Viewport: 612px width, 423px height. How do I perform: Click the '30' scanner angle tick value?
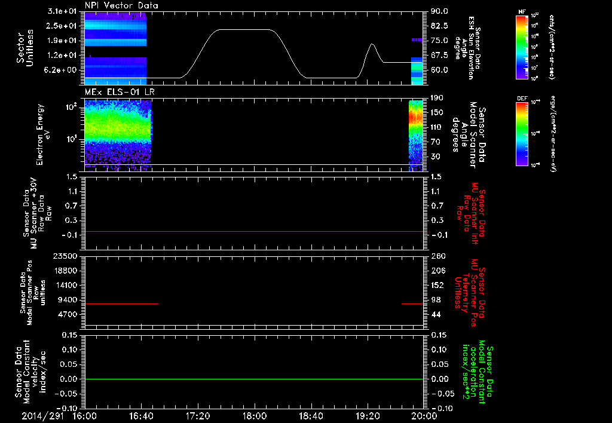pos(435,157)
